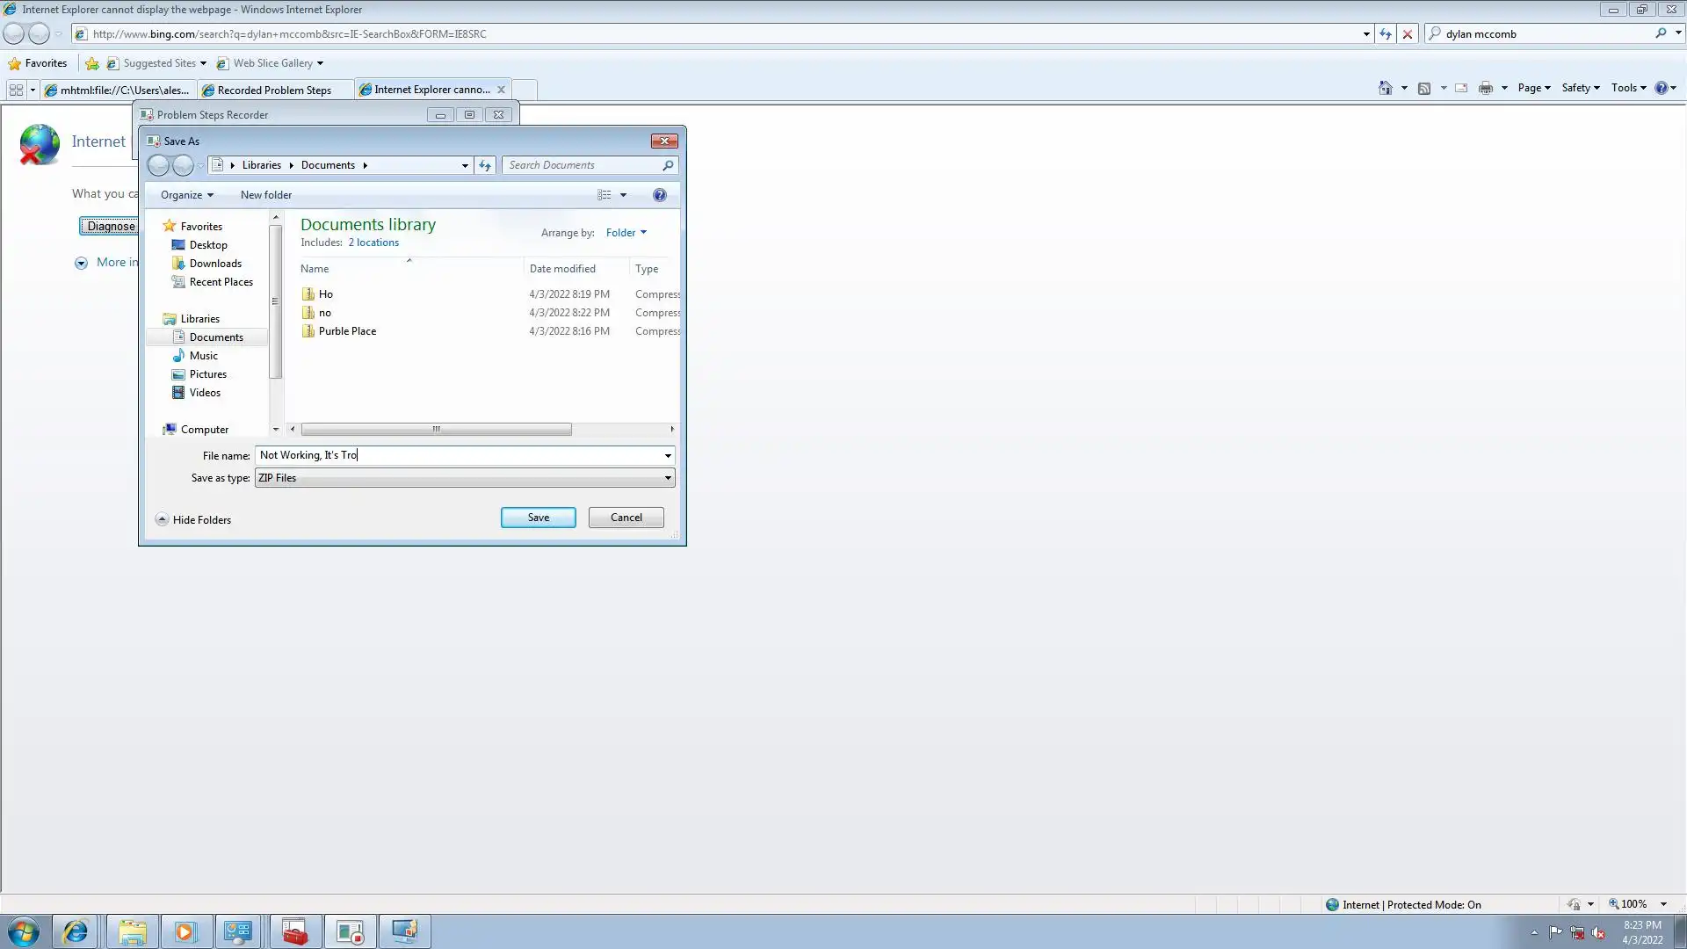Open Windows Explorer from the taskbar
This screenshot has height=949, width=1687.
(133, 931)
